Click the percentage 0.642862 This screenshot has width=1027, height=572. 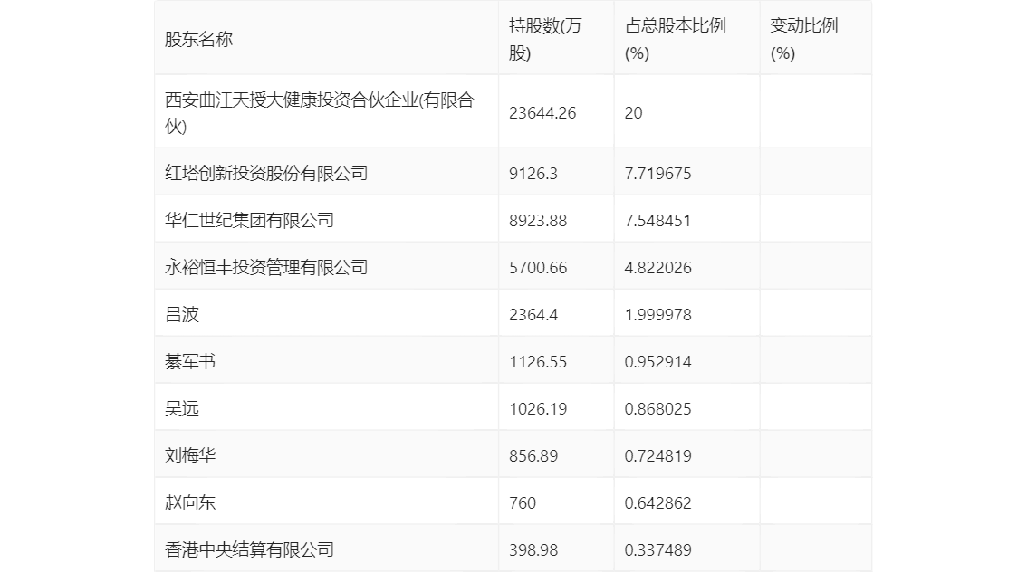coord(657,503)
